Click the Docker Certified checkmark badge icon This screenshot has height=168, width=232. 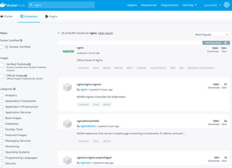7,47
